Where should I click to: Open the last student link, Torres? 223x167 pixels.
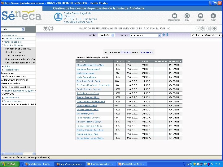point(90,138)
